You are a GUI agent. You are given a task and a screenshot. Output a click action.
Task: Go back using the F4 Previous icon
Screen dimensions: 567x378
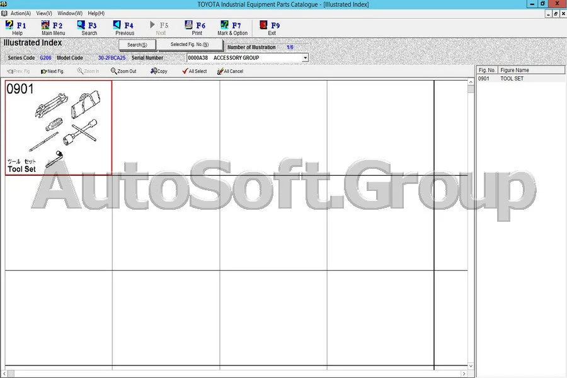pyautogui.click(x=124, y=26)
